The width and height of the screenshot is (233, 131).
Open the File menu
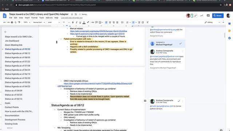(11, 18)
